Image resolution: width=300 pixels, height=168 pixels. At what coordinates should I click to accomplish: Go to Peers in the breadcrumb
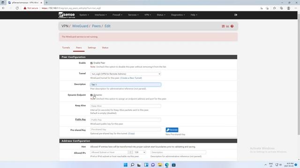pyautogui.click(x=96, y=26)
